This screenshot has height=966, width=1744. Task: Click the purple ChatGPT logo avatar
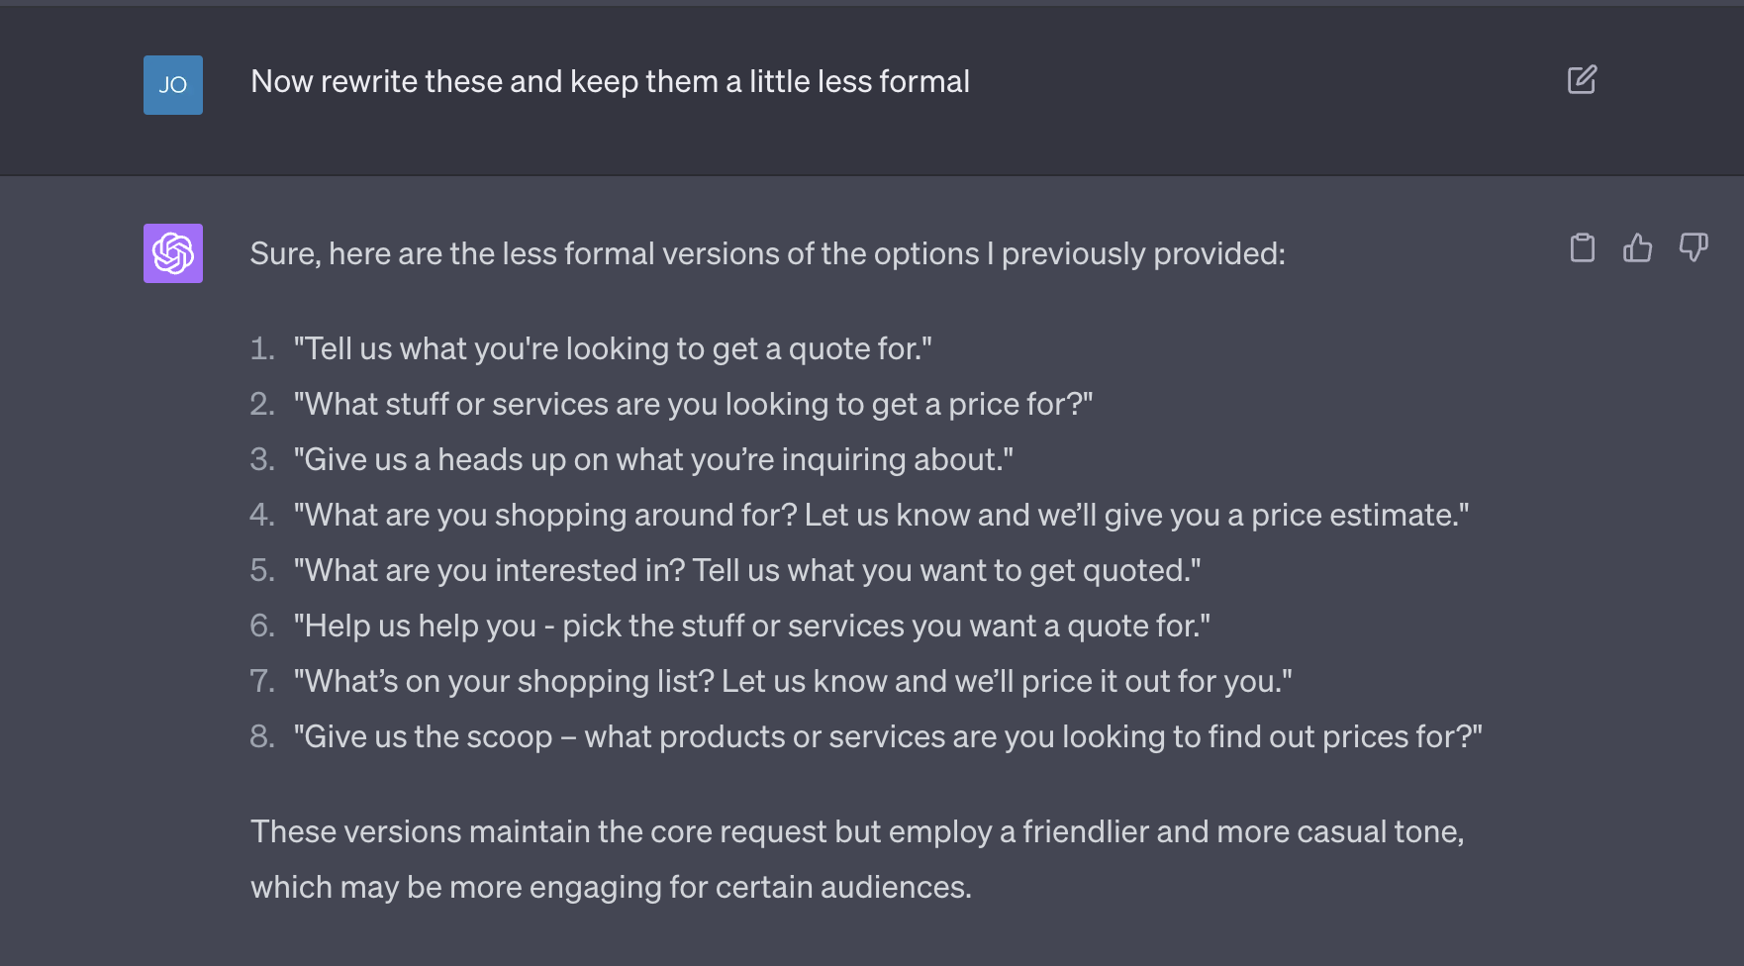[173, 253]
